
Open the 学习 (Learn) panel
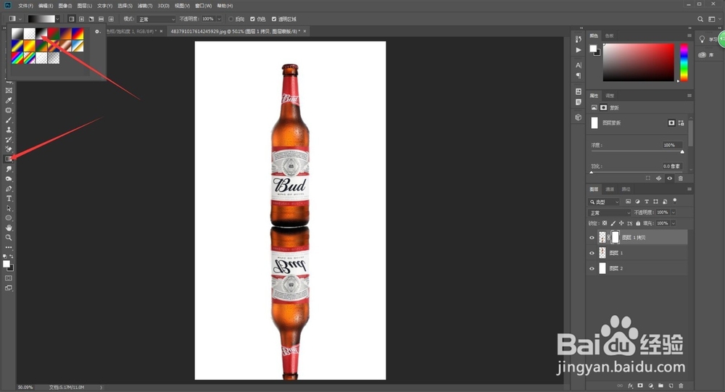[709, 39]
